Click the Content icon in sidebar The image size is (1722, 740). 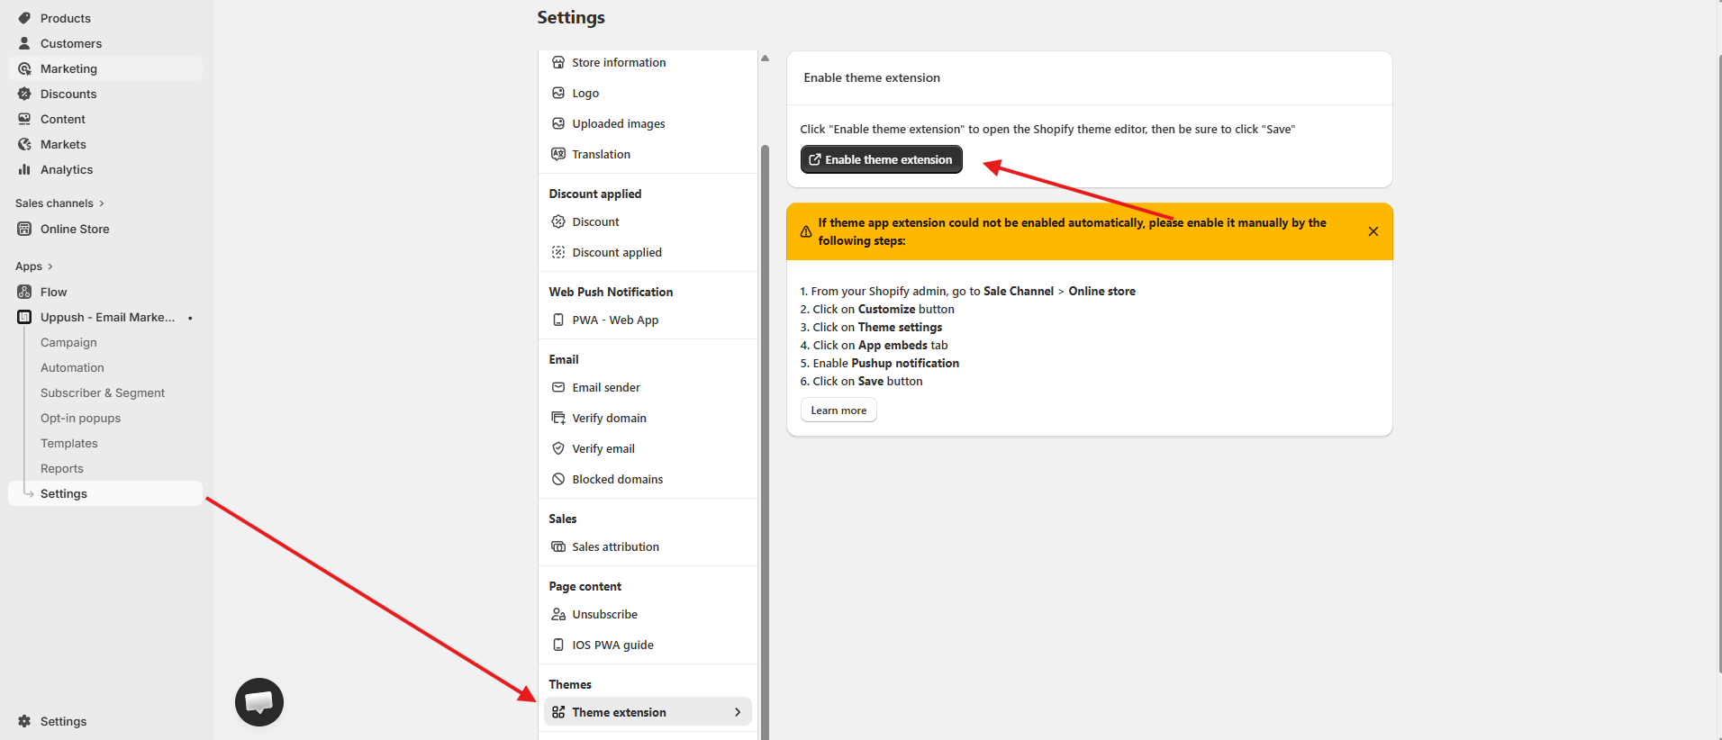24,119
